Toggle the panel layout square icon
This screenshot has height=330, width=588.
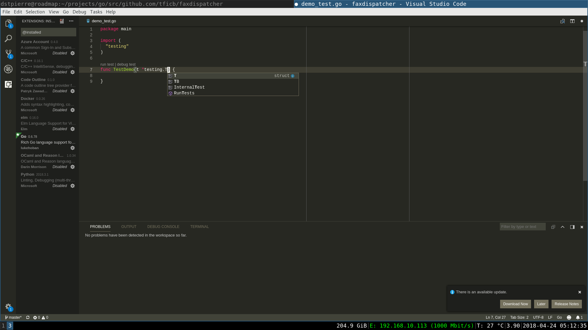[572, 227]
